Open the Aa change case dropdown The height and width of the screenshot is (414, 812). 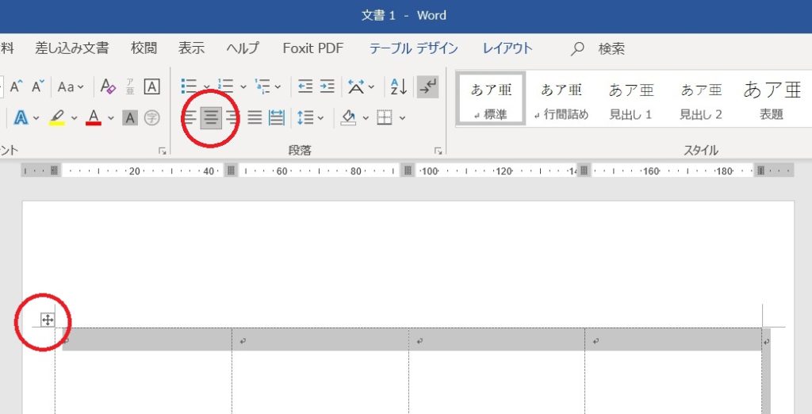pos(71,87)
